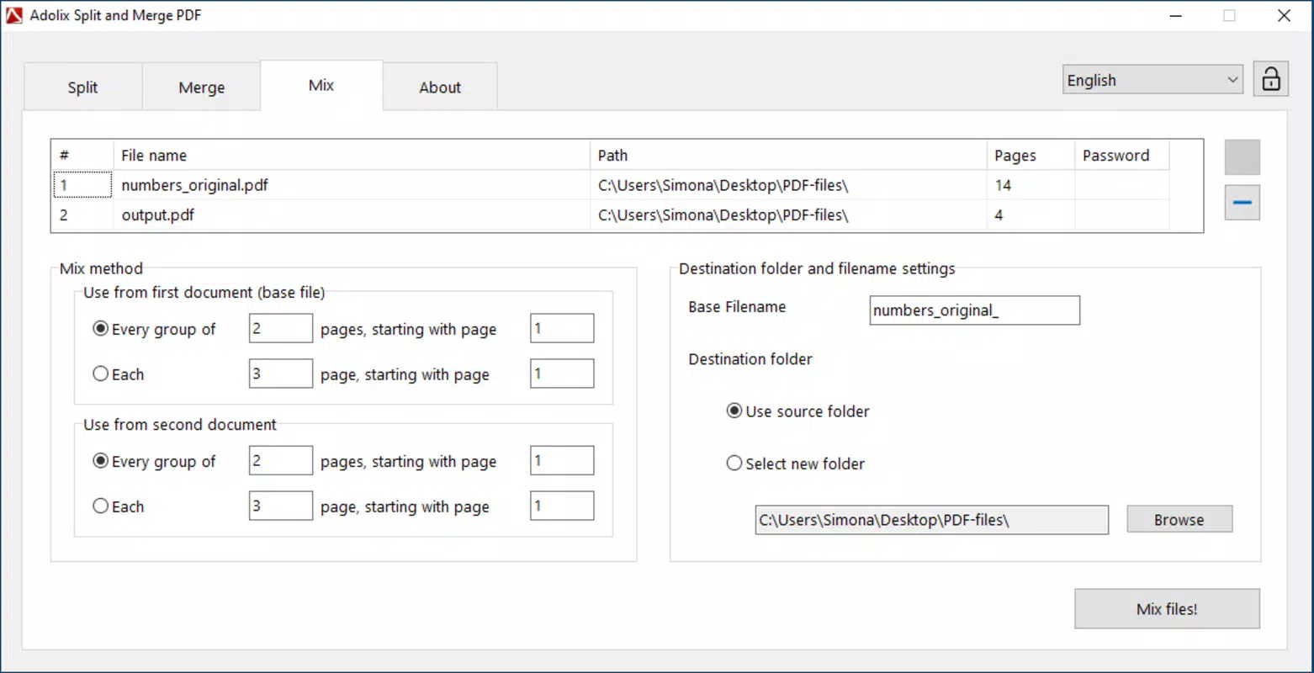Choose 'Use source folder' option

pos(797,411)
